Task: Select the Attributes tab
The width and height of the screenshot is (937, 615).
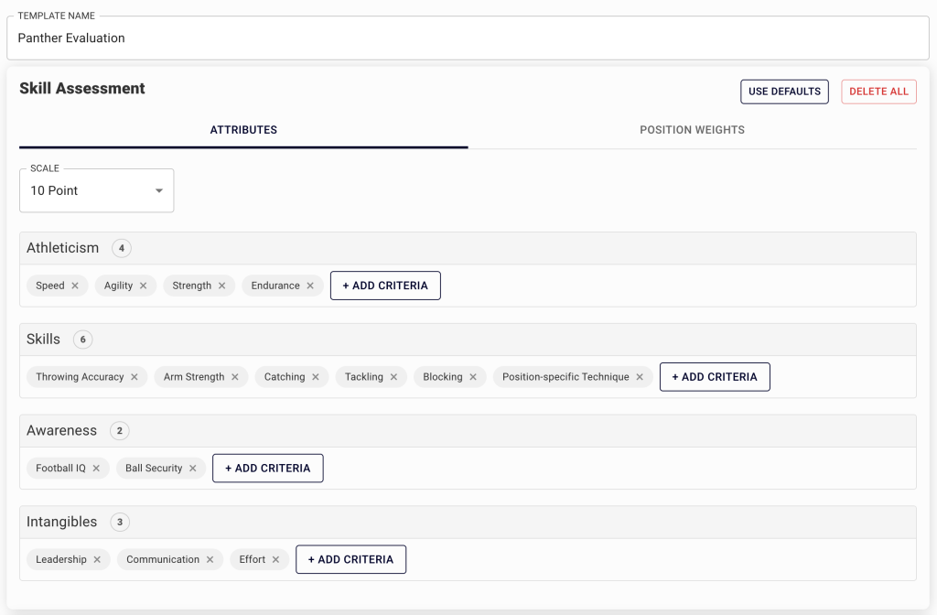Action: coord(243,130)
